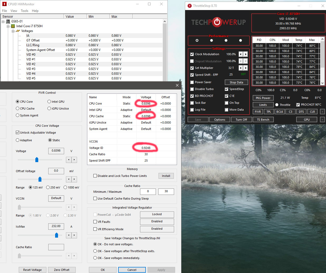Tick the VR Faults checkbox
Viewport: 326px width, 273px height.
(x=95, y=222)
